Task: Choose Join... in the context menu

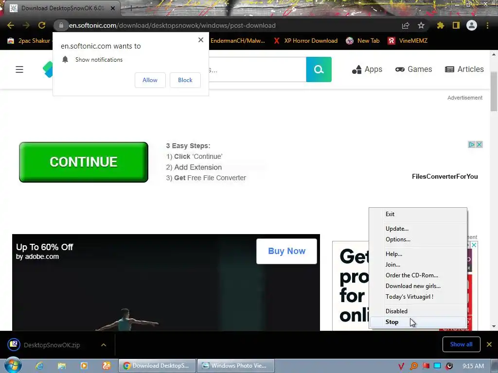Action: 418,265
